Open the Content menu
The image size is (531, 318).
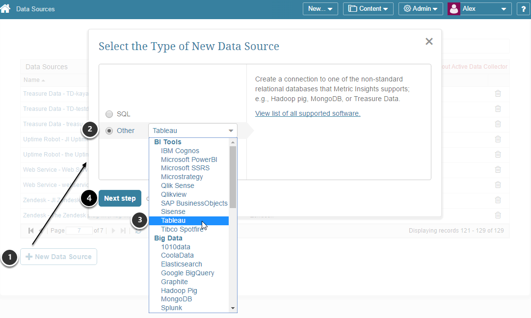(368, 8)
